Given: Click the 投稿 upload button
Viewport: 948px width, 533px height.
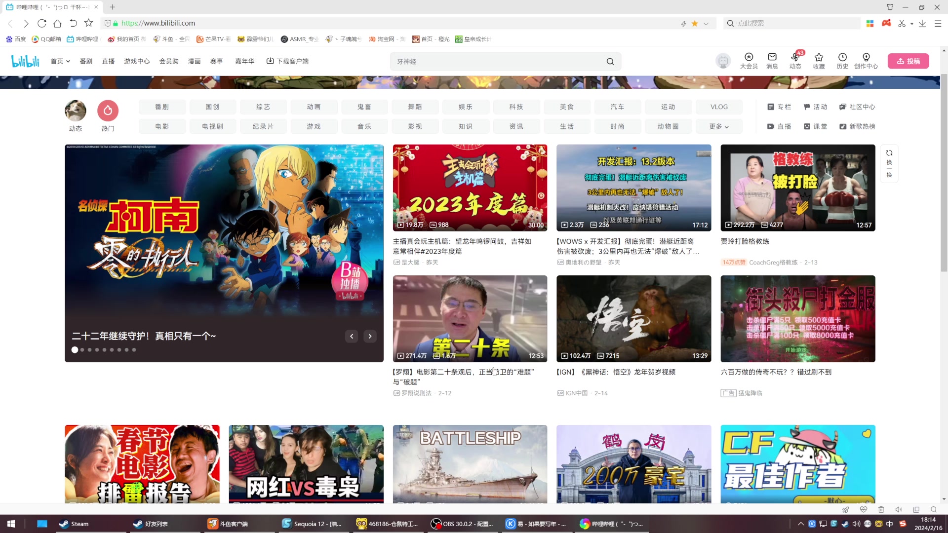Looking at the screenshot, I should point(908,61).
